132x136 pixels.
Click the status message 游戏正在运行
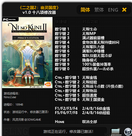(x=68, y=132)
